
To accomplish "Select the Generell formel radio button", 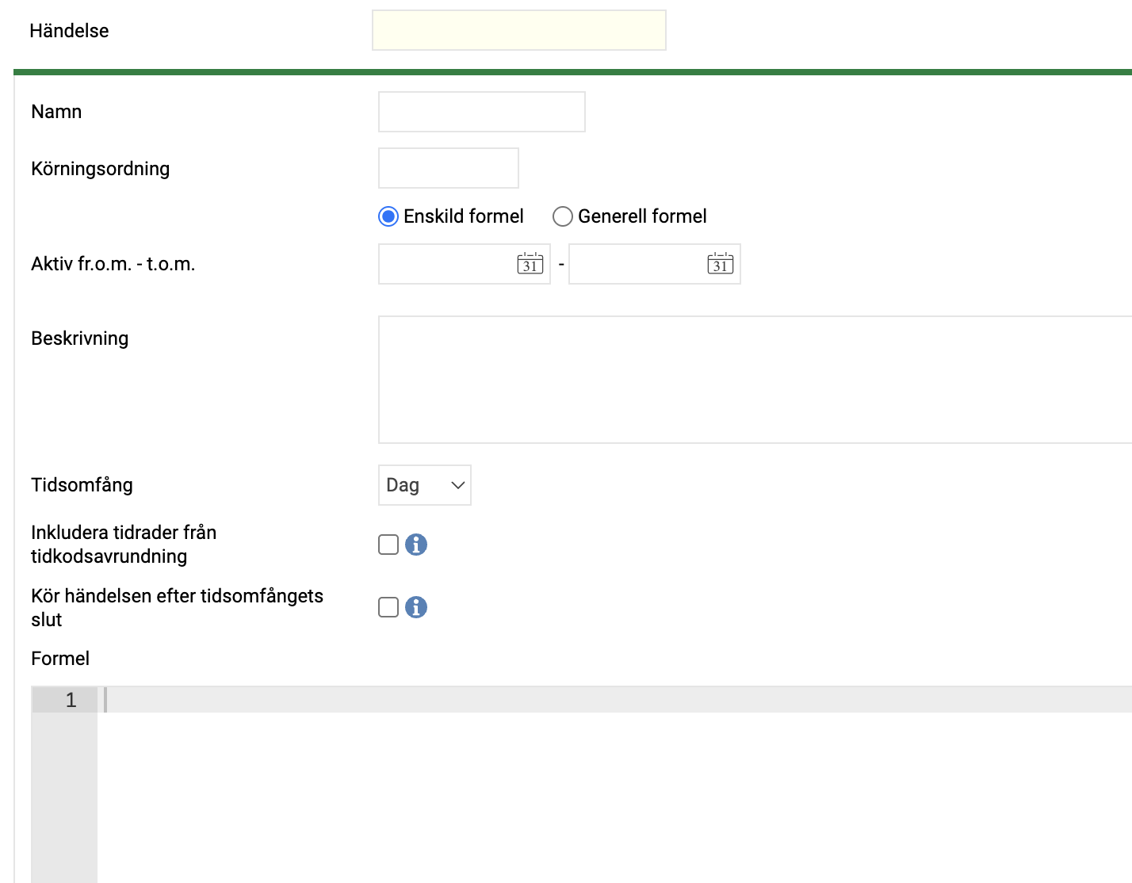I will click(563, 216).
